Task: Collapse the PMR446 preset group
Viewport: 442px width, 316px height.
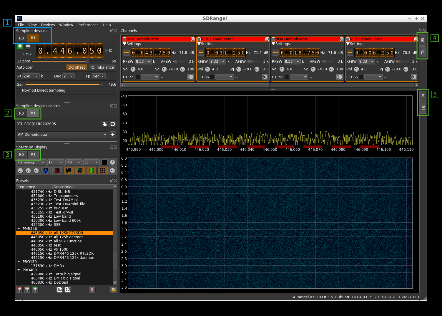Action: [19, 229]
